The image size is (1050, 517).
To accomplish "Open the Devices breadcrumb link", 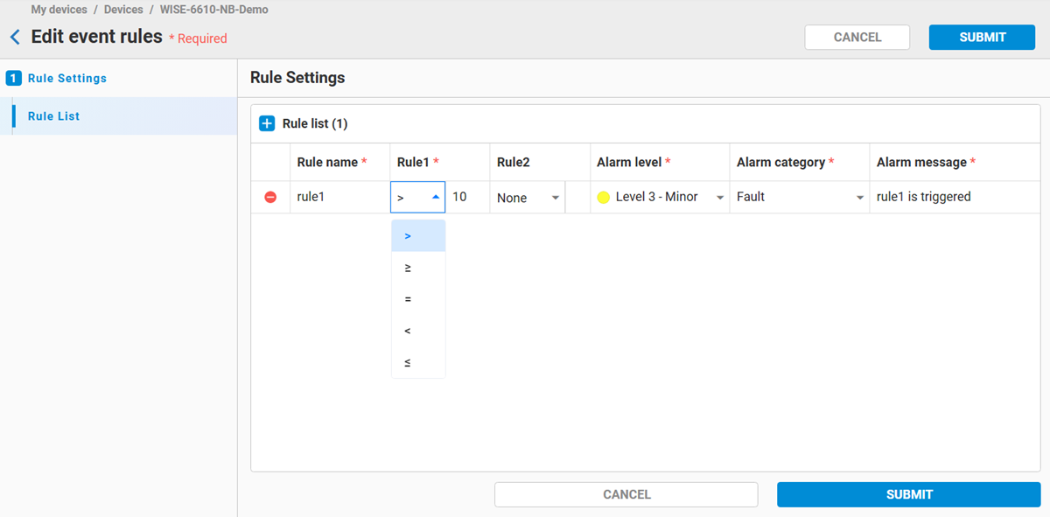I will click(x=123, y=10).
